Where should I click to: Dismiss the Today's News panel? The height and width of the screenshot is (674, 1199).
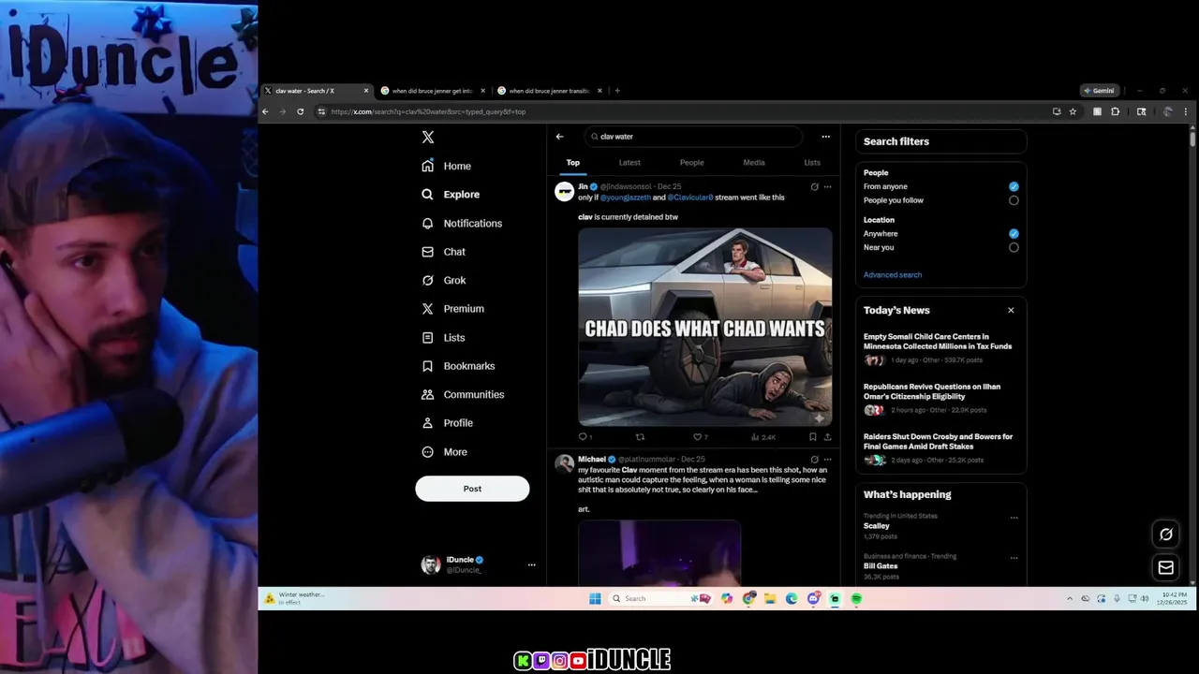point(1011,310)
